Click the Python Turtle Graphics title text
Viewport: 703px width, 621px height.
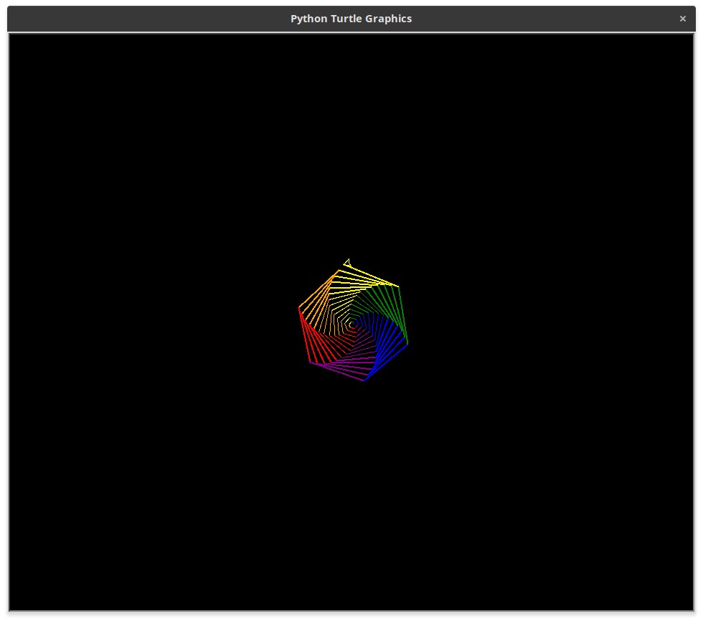351,19
